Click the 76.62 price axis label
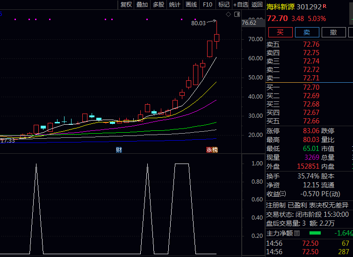Viewport: 353px width, 257px height. click(249, 23)
